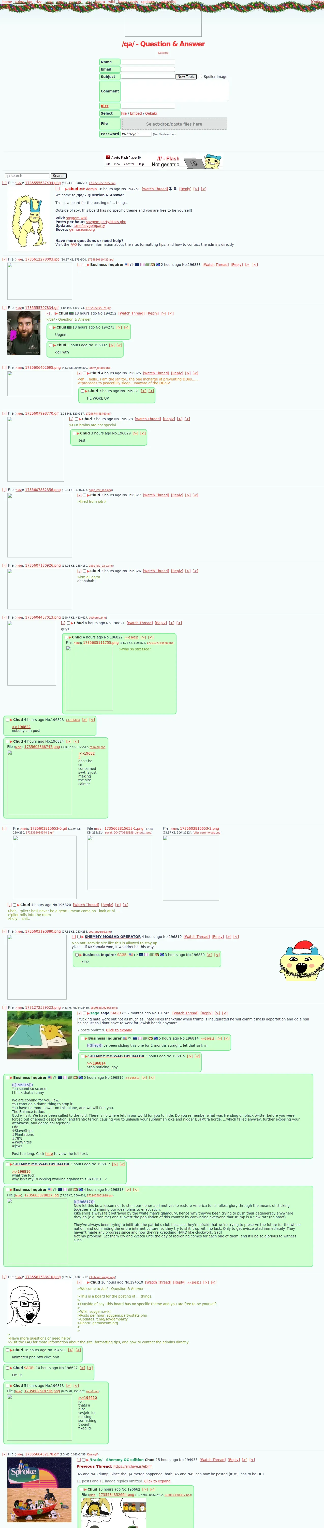Focus the Comment text area
Image resolution: width=324 pixels, height=1528 pixels.
[x=175, y=91]
